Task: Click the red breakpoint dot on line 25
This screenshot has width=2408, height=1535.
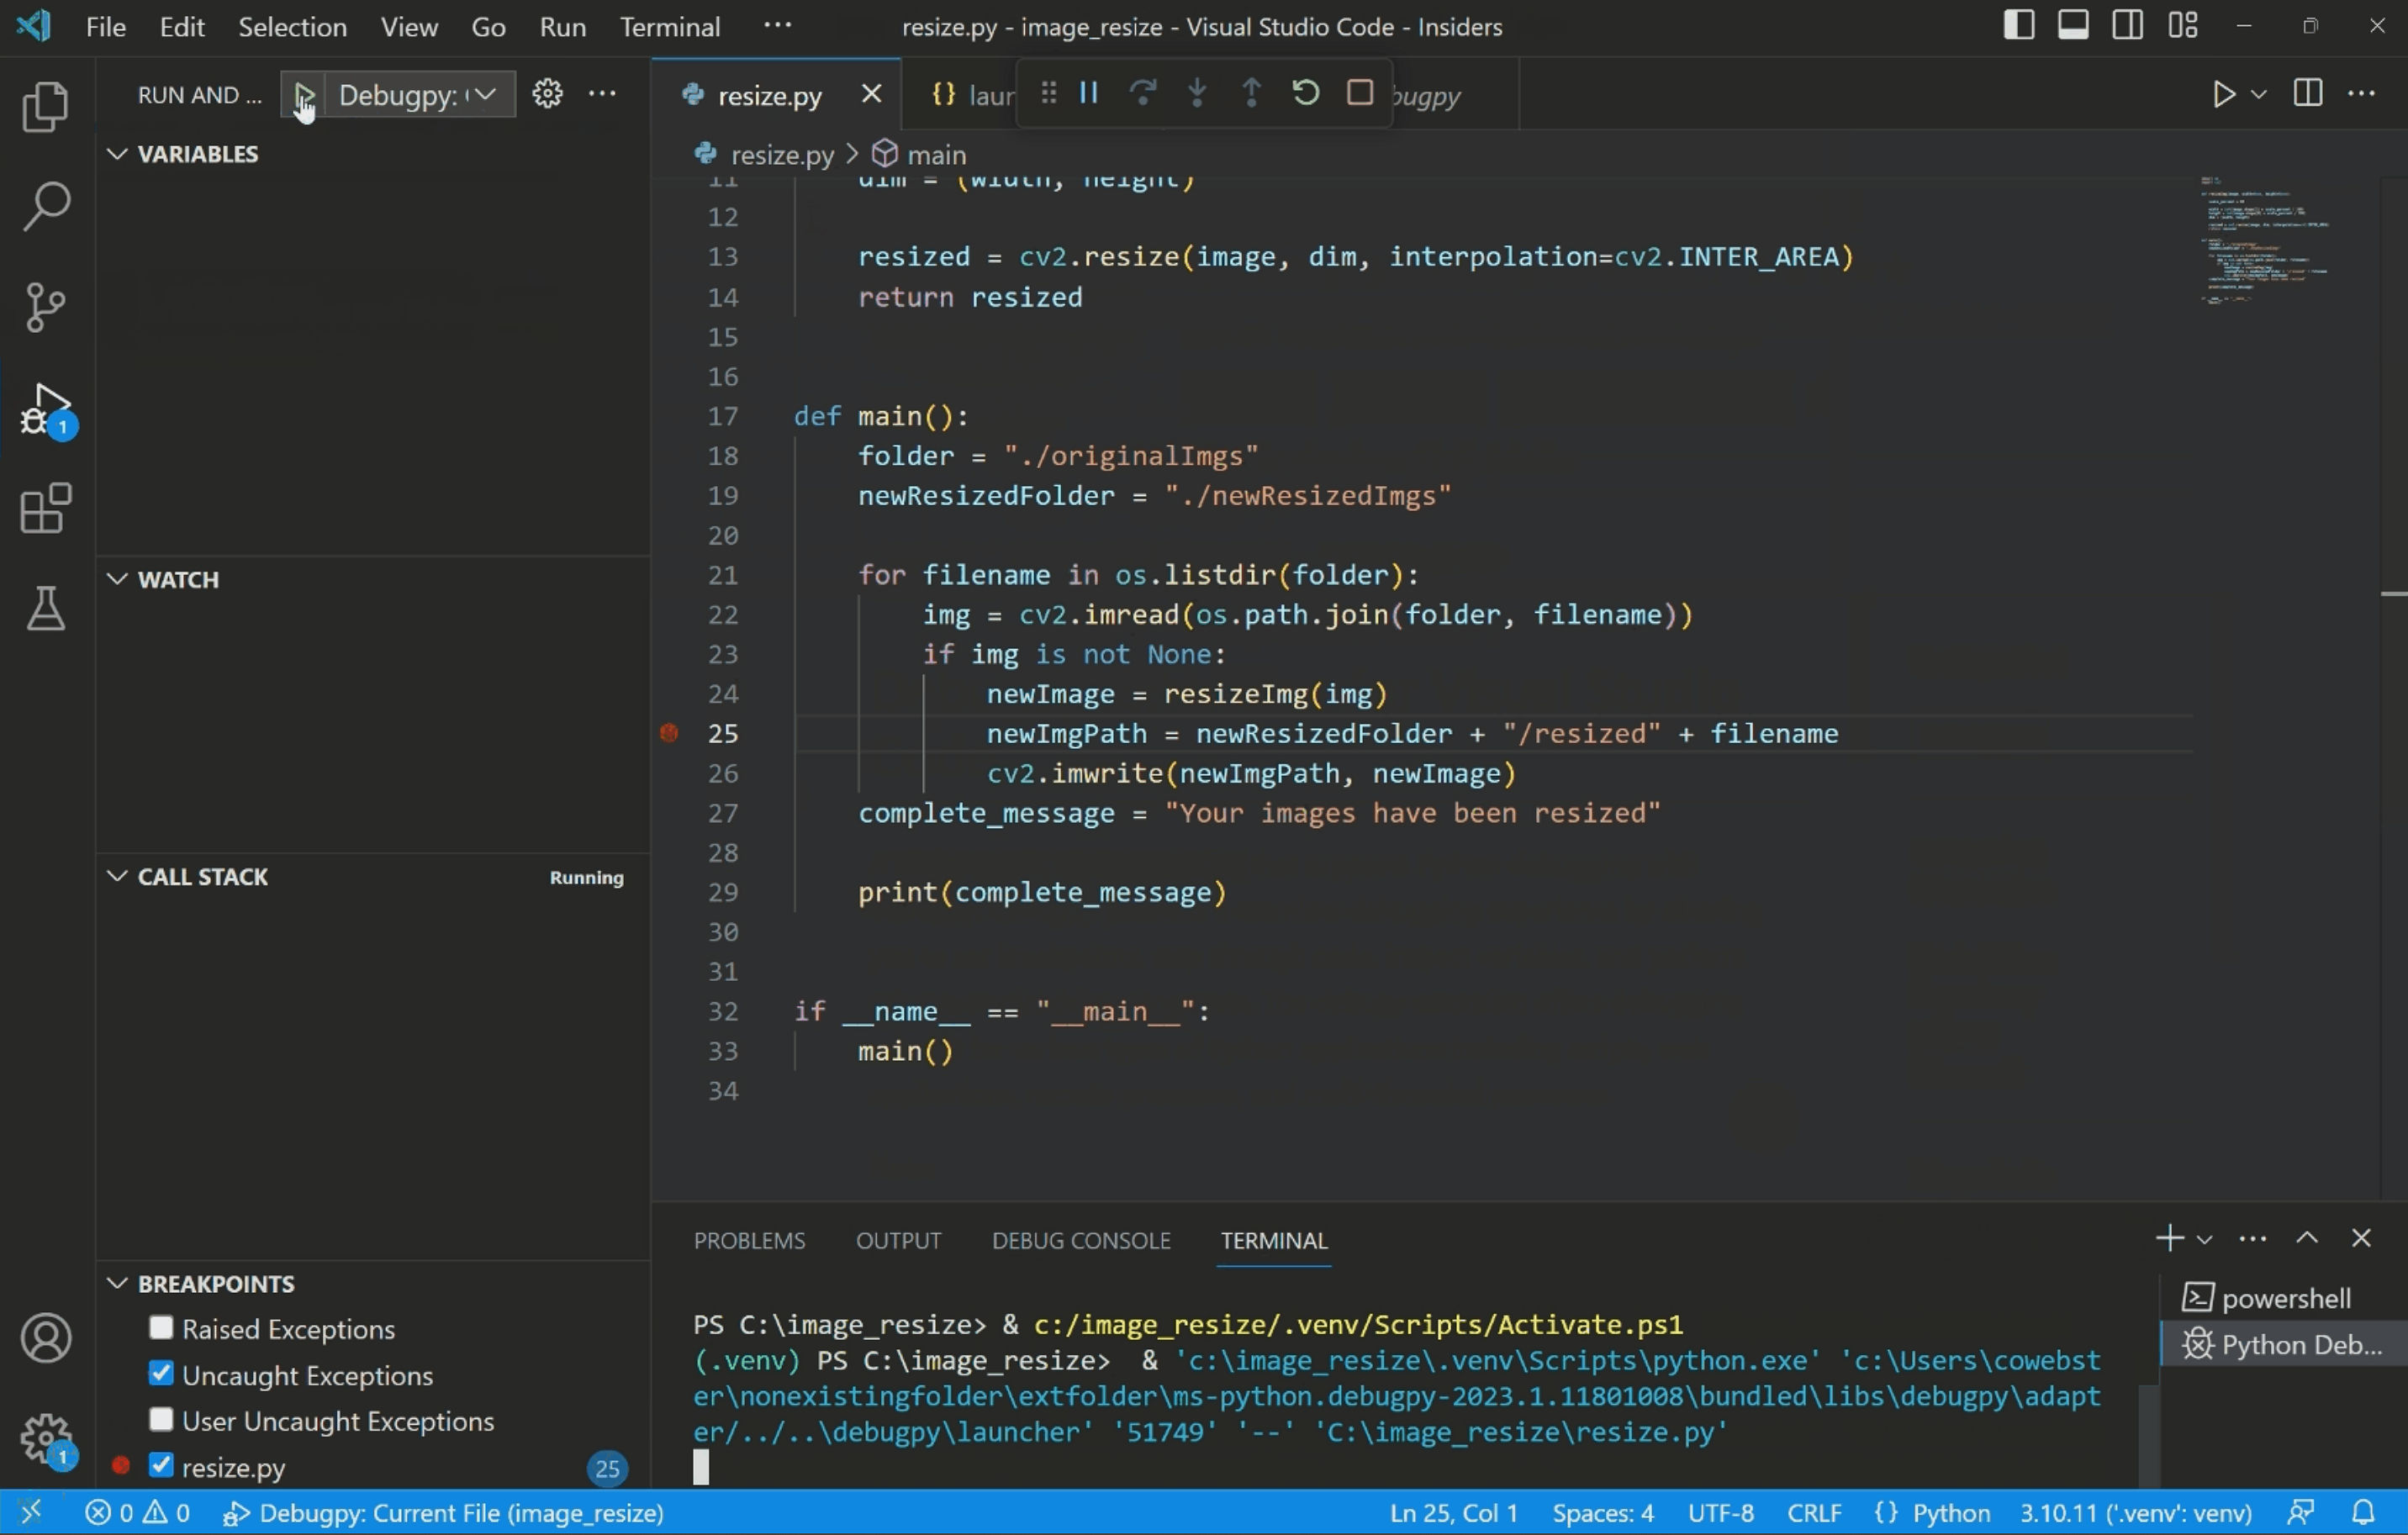Action: pos(669,733)
